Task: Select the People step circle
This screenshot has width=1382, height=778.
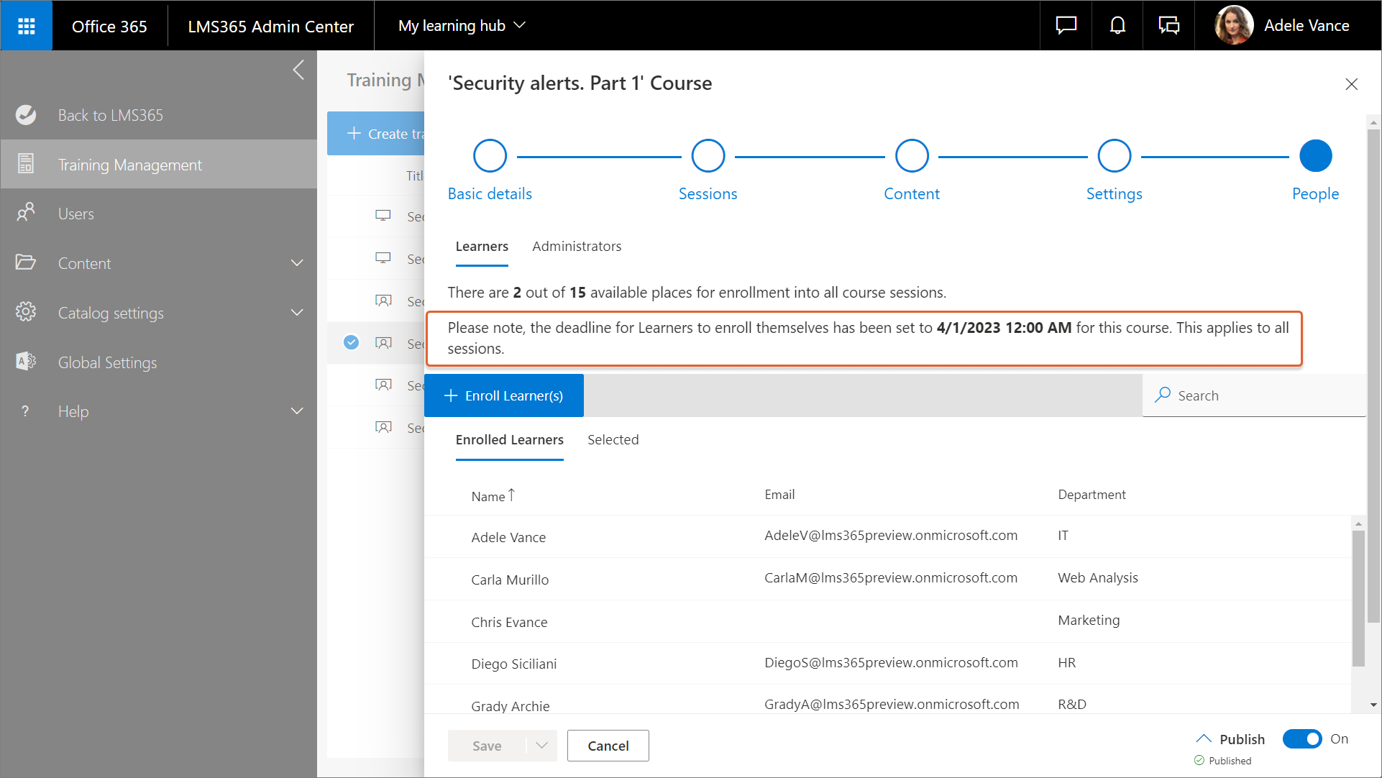Action: (1315, 156)
